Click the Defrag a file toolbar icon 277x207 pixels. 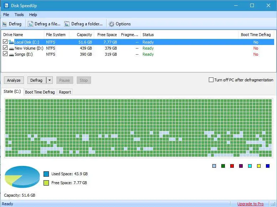click(x=31, y=24)
